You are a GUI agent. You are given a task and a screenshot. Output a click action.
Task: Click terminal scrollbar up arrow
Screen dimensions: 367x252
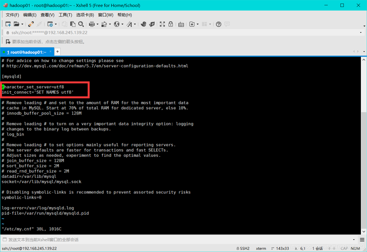click(x=363, y=60)
